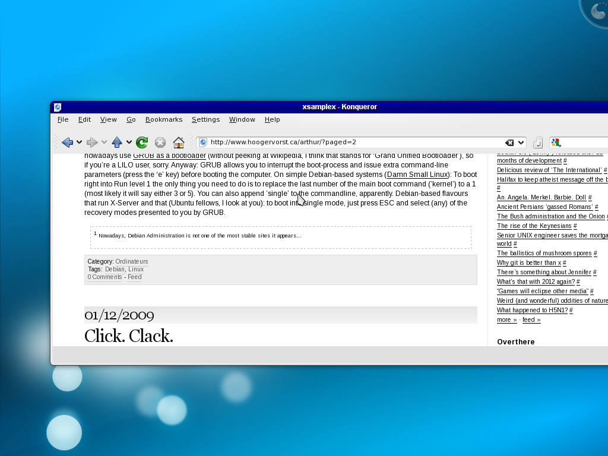608x456 pixels.
Task: Open the Back history dropdown arrow
Action: [x=79, y=142]
